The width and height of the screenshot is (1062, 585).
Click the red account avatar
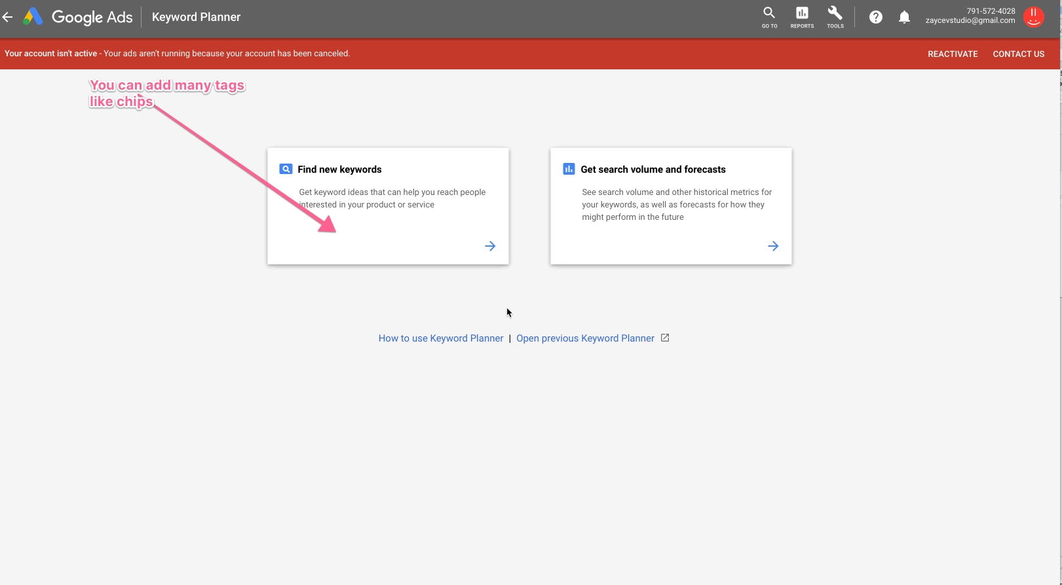[1033, 17]
